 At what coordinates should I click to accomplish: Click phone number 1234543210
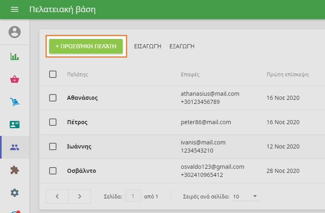pyautogui.click(x=197, y=151)
